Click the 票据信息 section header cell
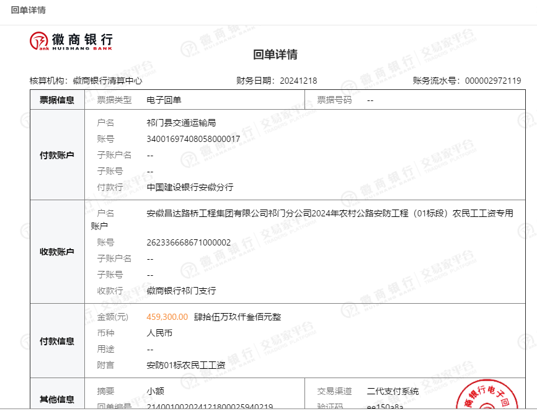537x411 pixels. tap(57, 100)
